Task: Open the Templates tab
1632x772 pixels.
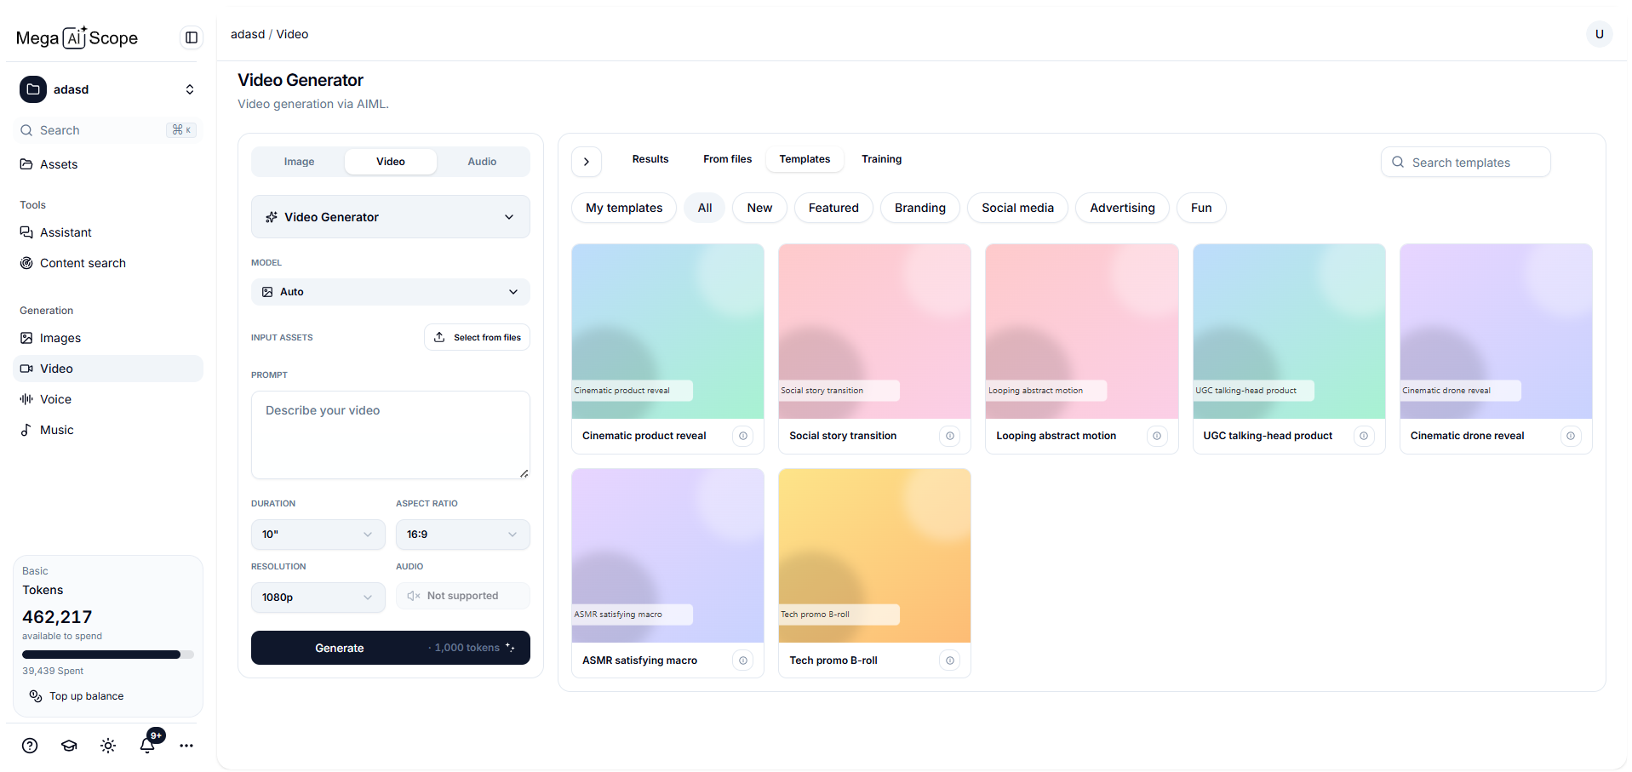Action: (805, 159)
